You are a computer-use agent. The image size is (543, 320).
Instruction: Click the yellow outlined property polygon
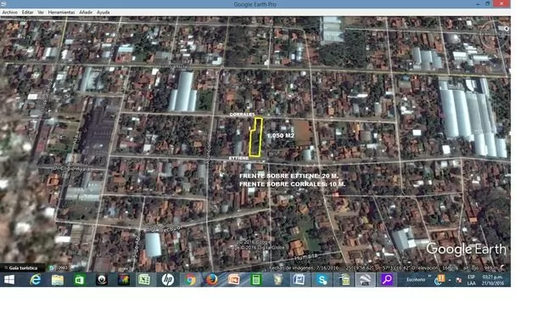(255, 138)
